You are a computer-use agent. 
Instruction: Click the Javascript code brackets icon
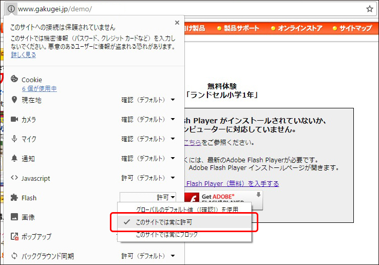pos(14,178)
